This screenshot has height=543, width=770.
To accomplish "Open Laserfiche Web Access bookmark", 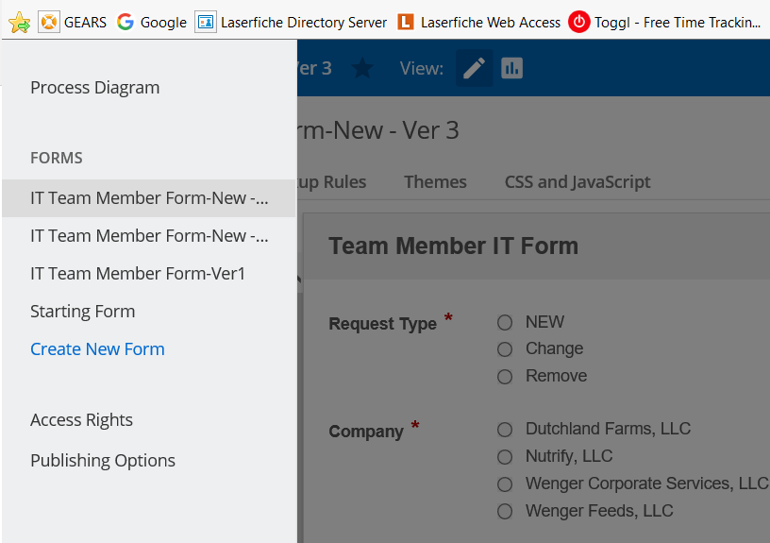I will [479, 22].
